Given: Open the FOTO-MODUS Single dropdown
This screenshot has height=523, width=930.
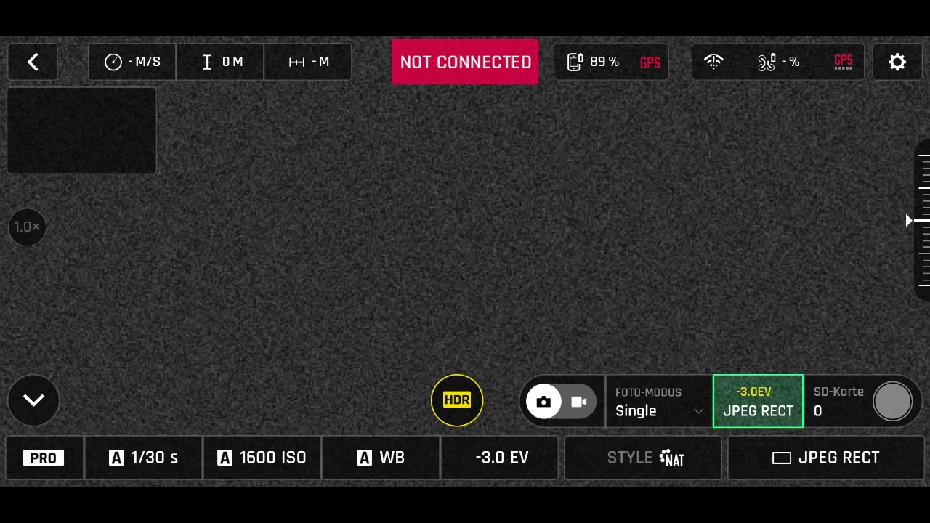Looking at the screenshot, I should 659,401.
